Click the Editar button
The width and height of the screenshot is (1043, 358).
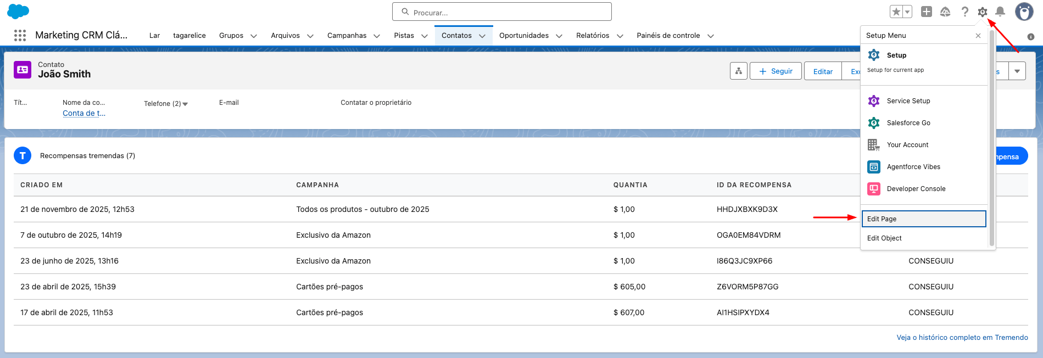[823, 71]
